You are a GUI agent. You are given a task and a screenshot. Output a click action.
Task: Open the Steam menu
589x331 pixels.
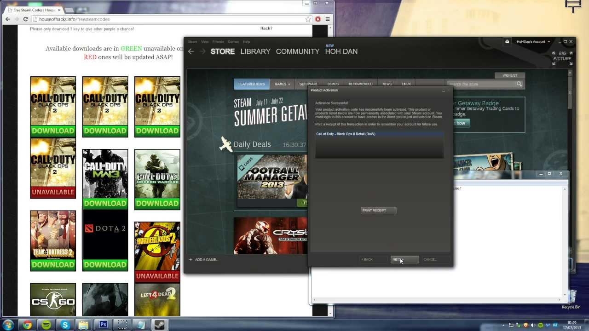click(x=192, y=42)
